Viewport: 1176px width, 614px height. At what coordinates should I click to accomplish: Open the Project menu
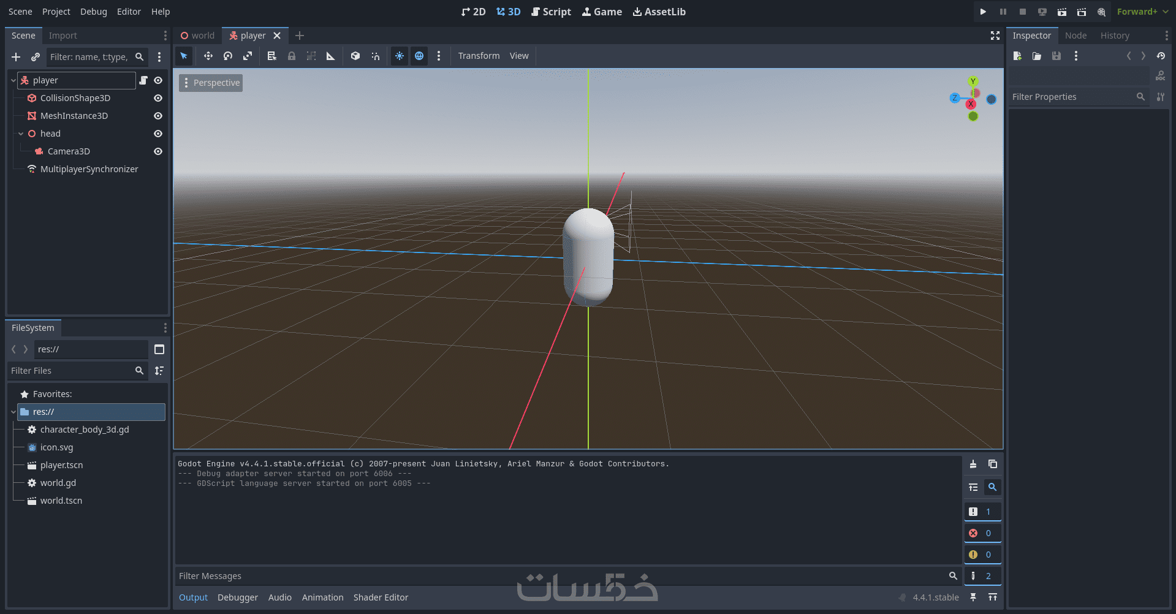point(56,12)
